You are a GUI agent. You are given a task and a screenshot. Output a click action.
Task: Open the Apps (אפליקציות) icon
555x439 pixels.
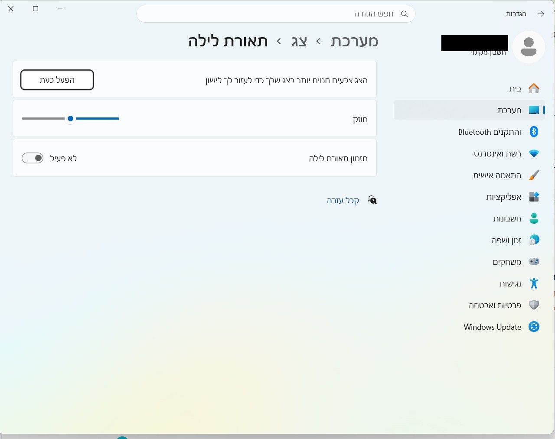tap(534, 197)
